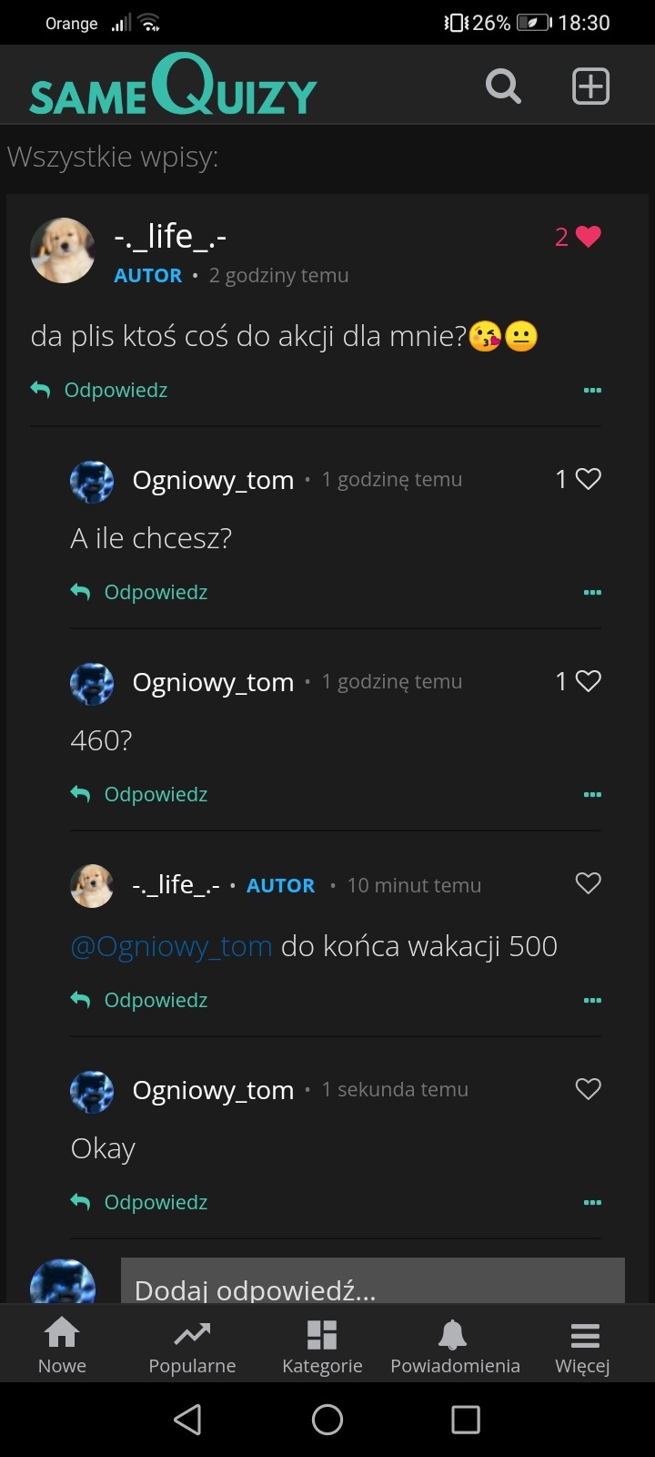Image resolution: width=655 pixels, height=1457 pixels.
Task: Focus the "Dodaj odpowiedź..." input field
Action: [x=372, y=1282]
